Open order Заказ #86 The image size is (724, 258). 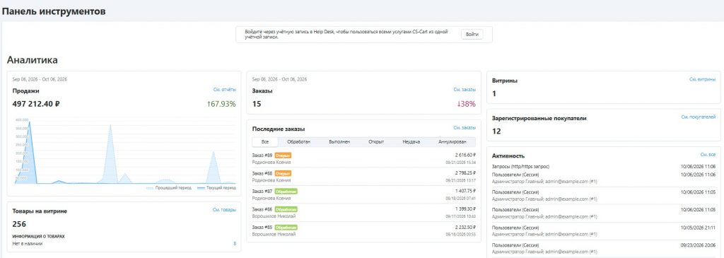tap(262, 209)
